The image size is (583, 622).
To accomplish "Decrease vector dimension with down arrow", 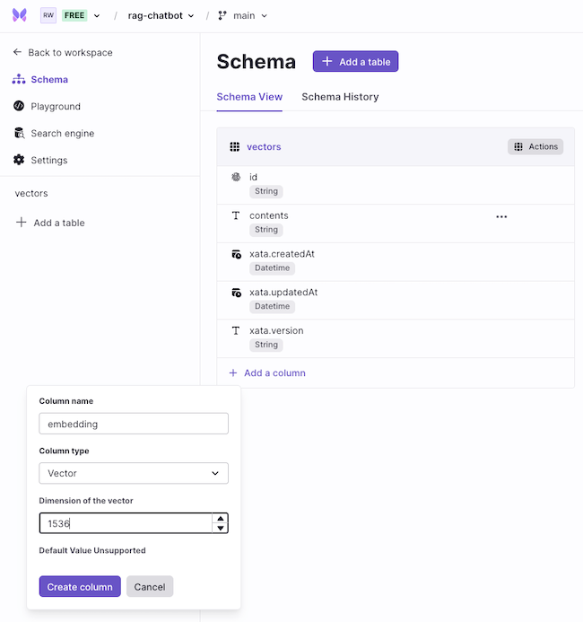I will click(x=221, y=528).
